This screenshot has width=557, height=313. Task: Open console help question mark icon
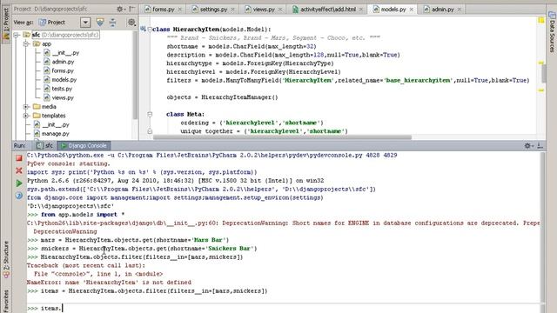tap(19, 196)
